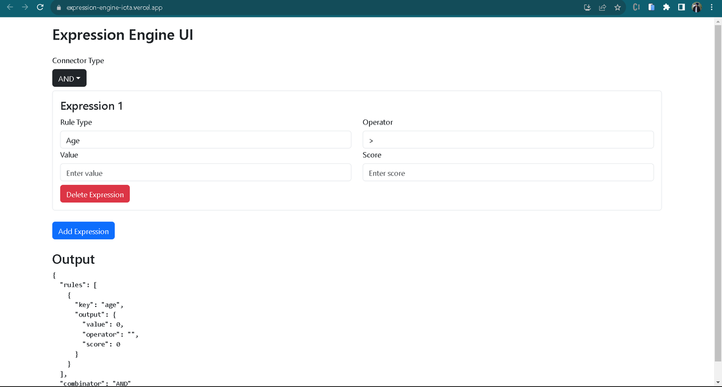Viewport: 722px width, 387px height.
Task: Go forward using the browser forward arrow
Action: coord(25,7)
